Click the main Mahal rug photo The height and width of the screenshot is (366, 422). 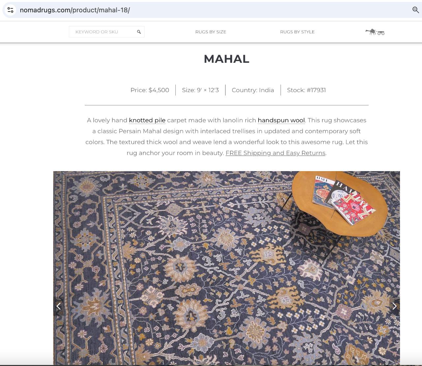226,268
